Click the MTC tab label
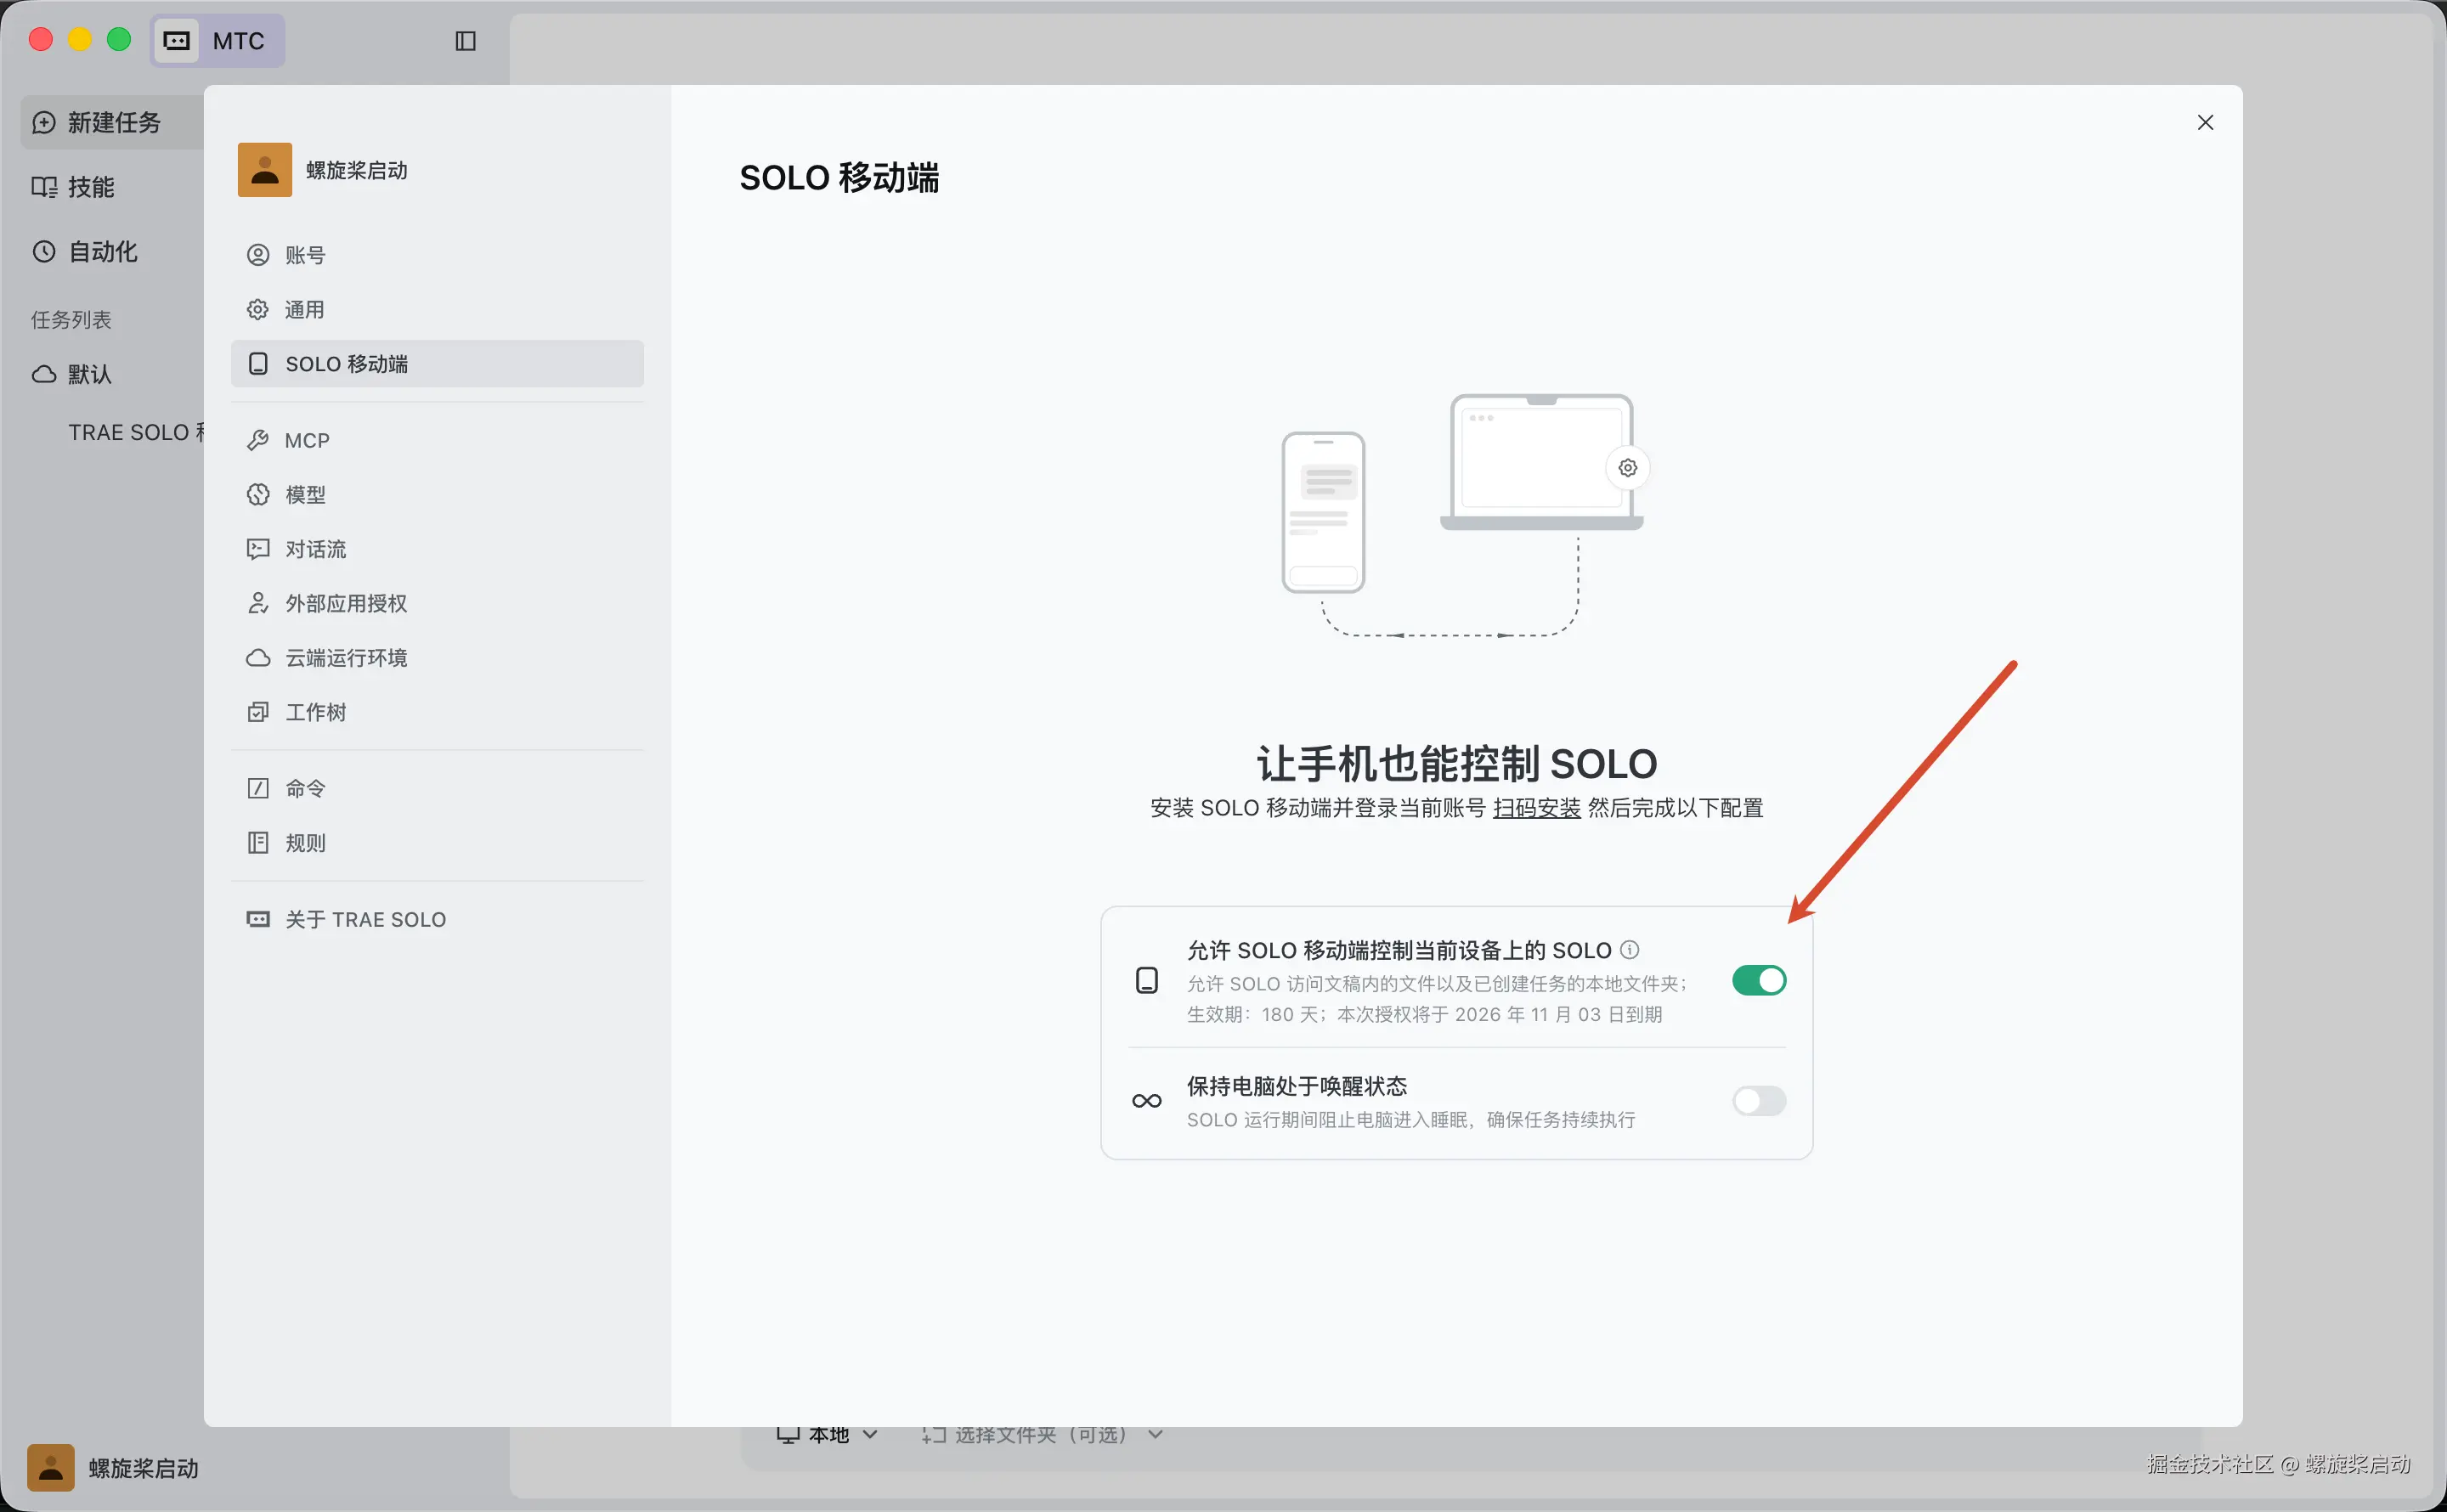Screen dimensions: 2447x1512 [239, 41]
